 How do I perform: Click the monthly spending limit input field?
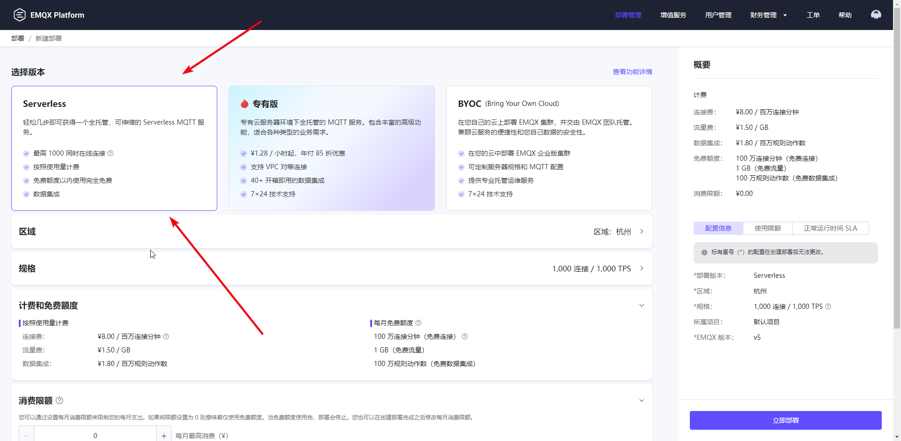pos(95,435)
